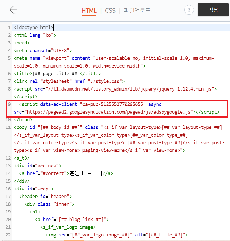Click the <head> opening tag line
Viewport: 230px width, 241px height.
22,43
